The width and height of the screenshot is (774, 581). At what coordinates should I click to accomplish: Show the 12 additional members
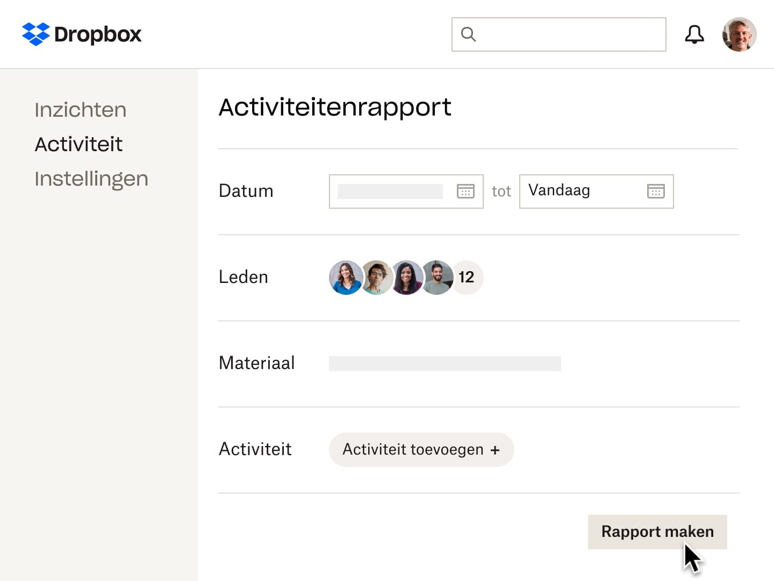coord(467,278)
